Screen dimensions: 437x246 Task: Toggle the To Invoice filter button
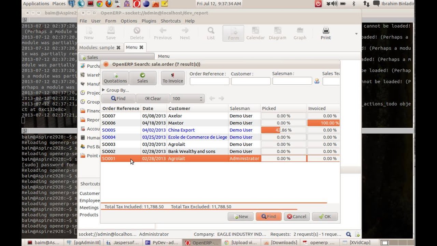pos(173,78)
